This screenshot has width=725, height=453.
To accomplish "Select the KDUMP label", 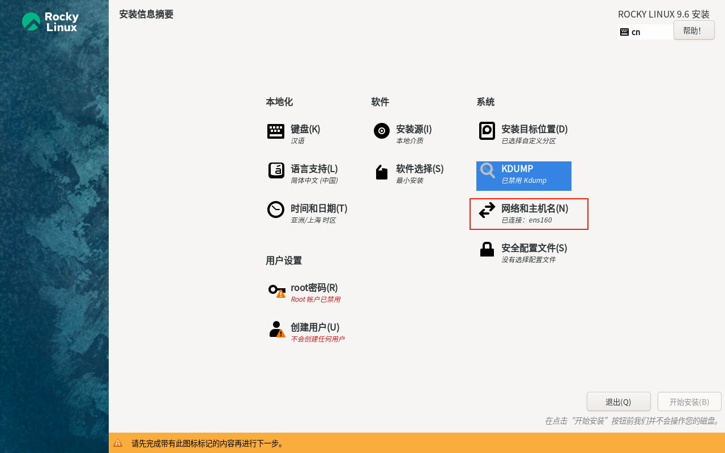I will tap(517, 169).
